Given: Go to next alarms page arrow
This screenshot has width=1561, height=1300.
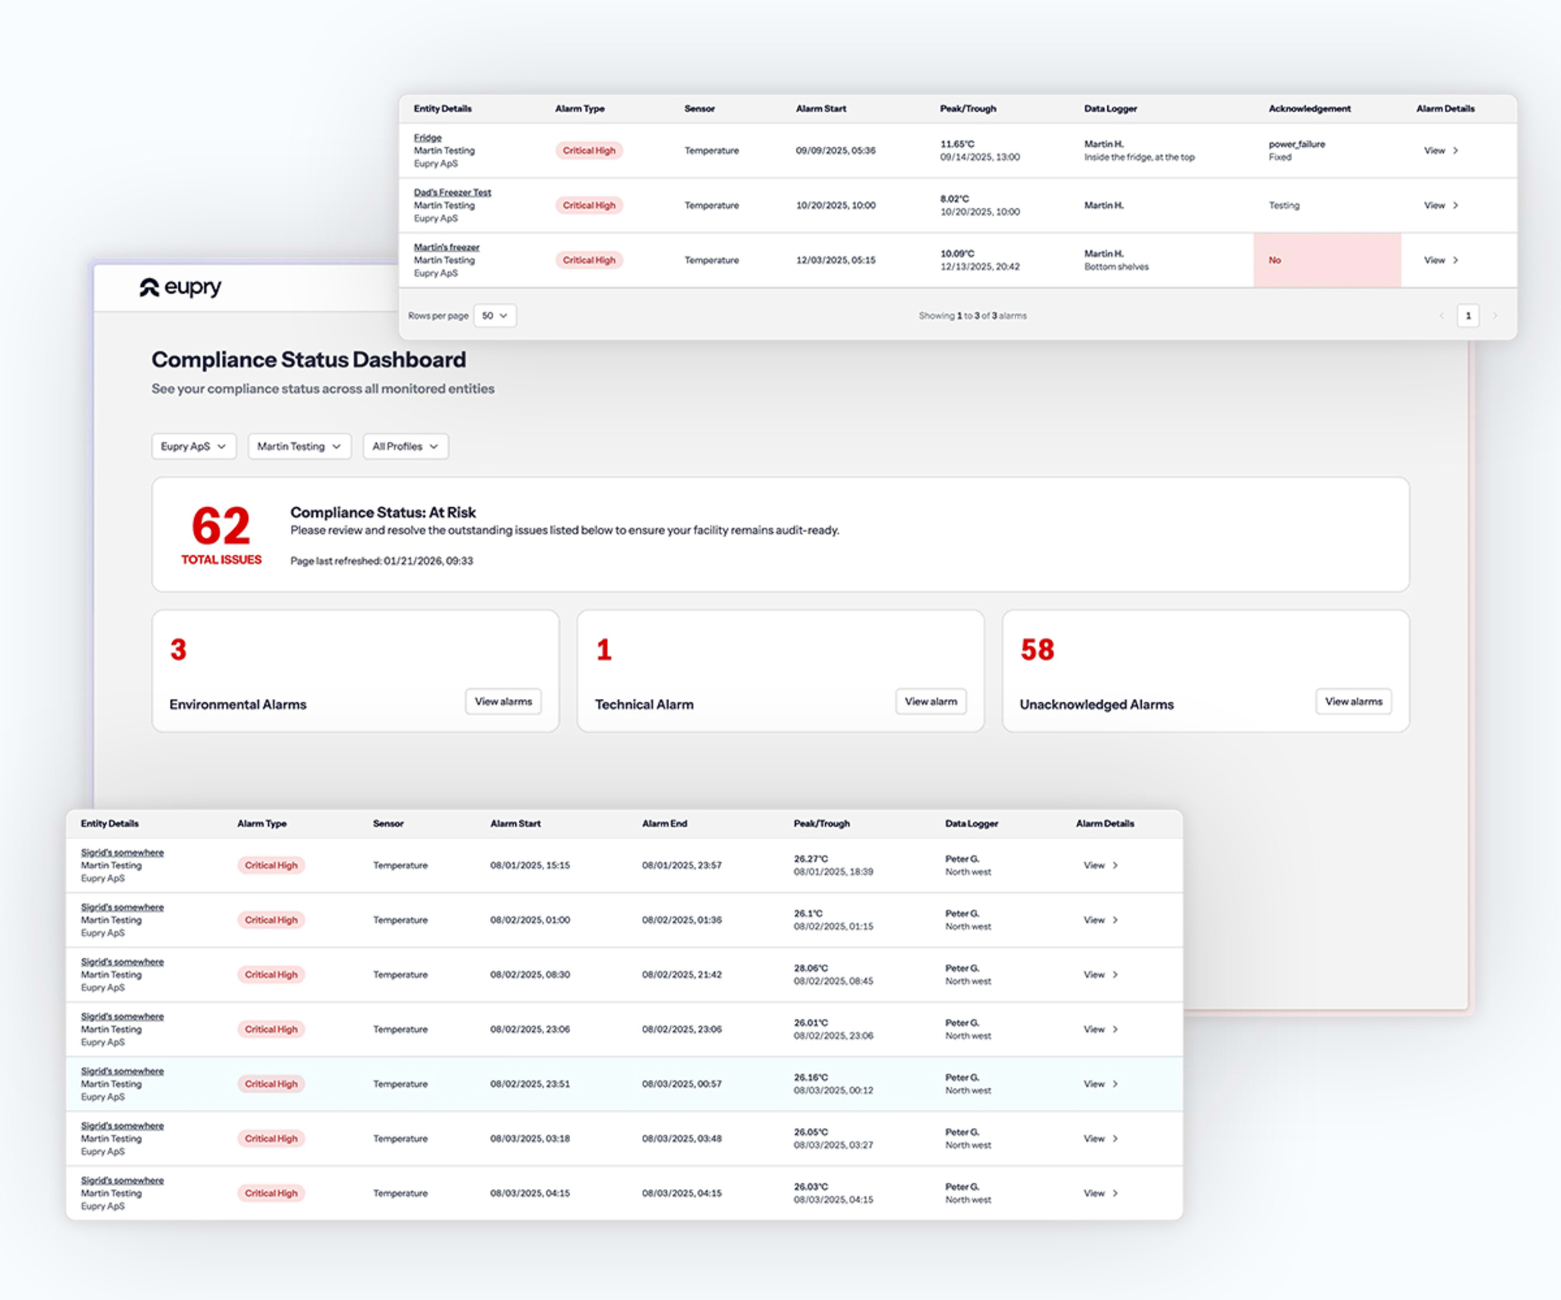Looking at the screenshot, I should [1495, 316].
